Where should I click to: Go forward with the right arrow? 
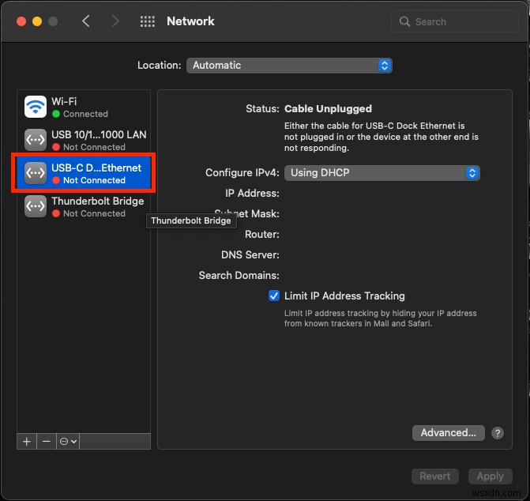tap(115, 21)
